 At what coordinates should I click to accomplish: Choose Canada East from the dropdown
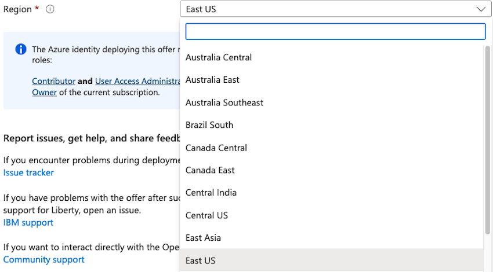pyautogui.click(x=210, y=170)
